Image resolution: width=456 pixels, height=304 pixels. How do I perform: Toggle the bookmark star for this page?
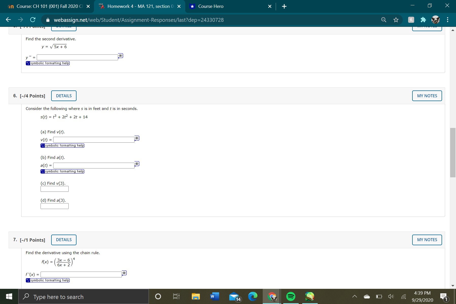[396, 20]
